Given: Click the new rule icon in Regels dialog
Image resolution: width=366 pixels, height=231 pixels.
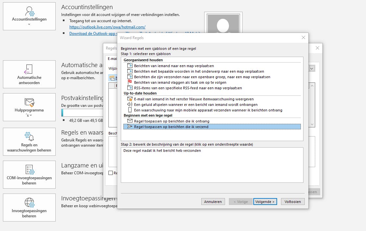Looking at the screenshot, I should click(112, 78).
